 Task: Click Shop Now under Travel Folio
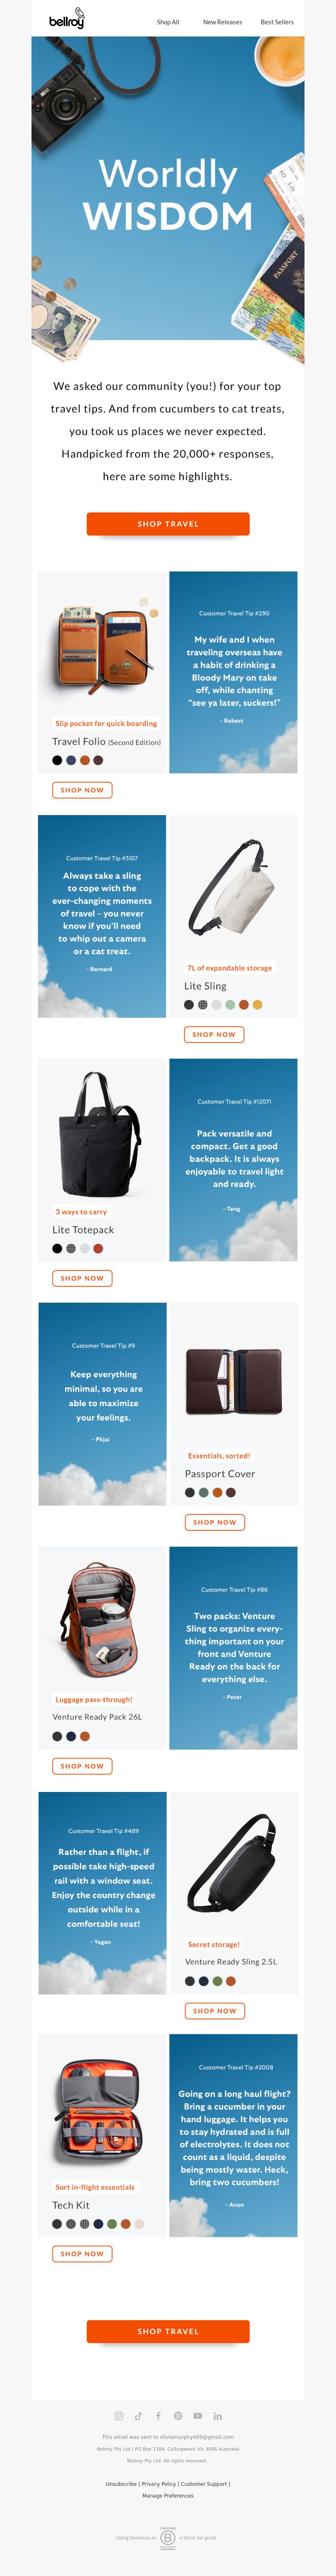point(82,790)
